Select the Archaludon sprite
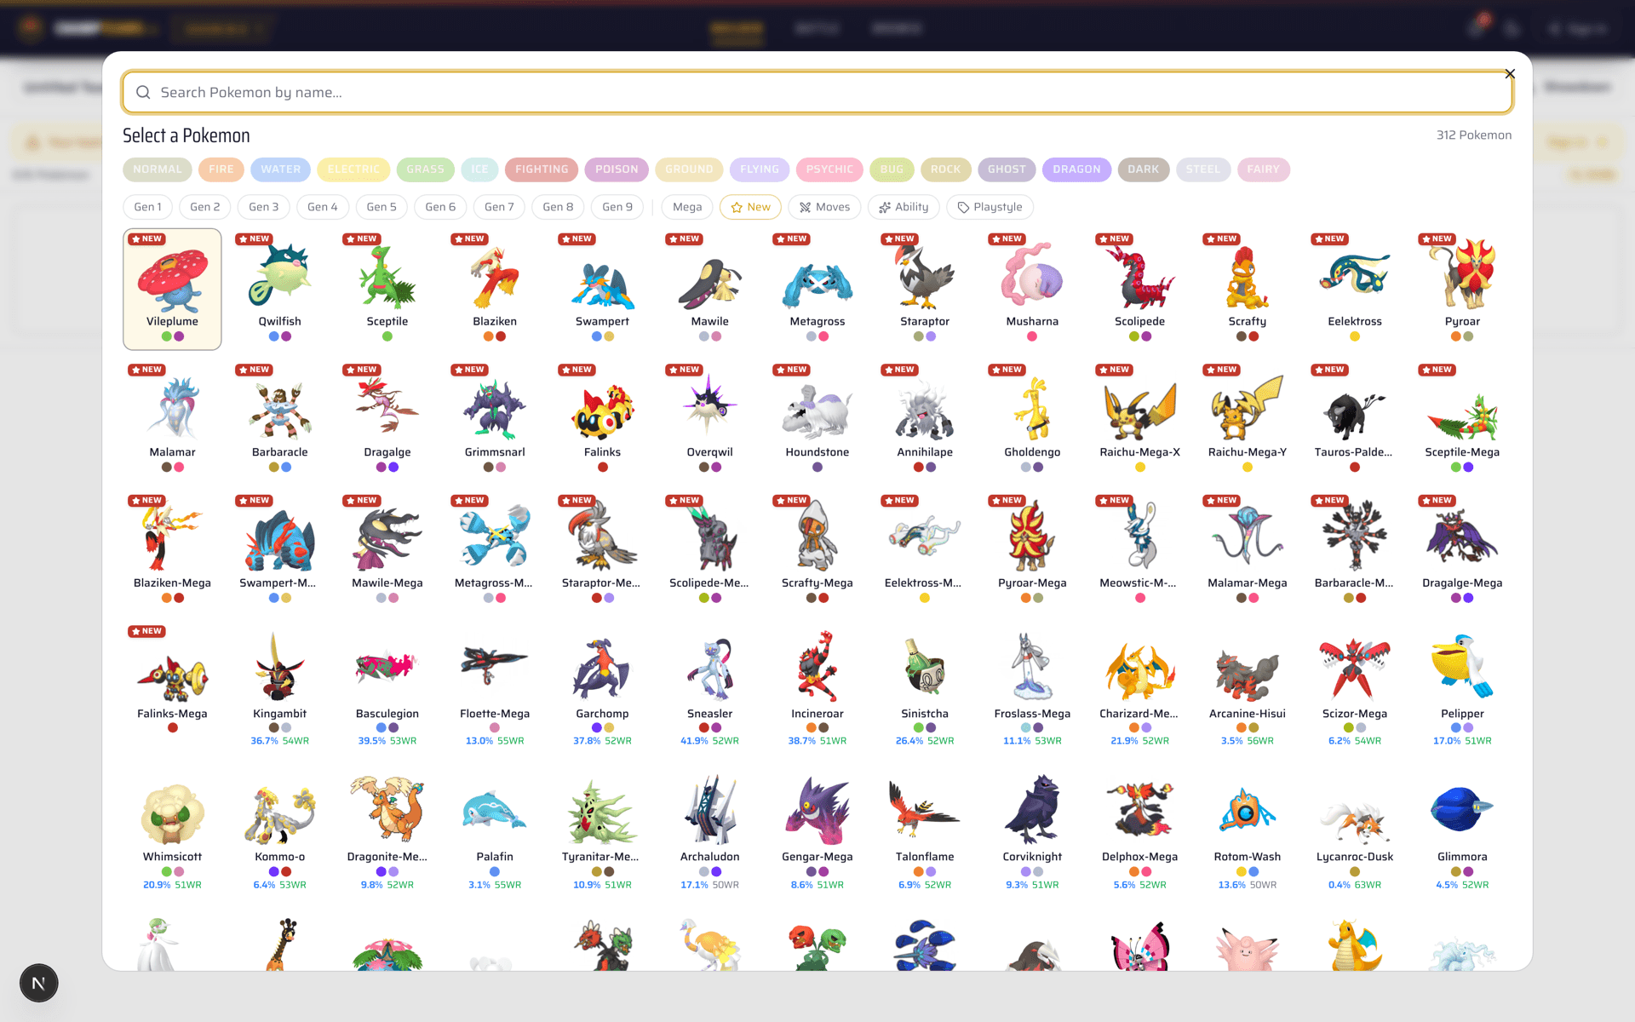This screenshot has height=1022, width=1635. click(710, 812)
